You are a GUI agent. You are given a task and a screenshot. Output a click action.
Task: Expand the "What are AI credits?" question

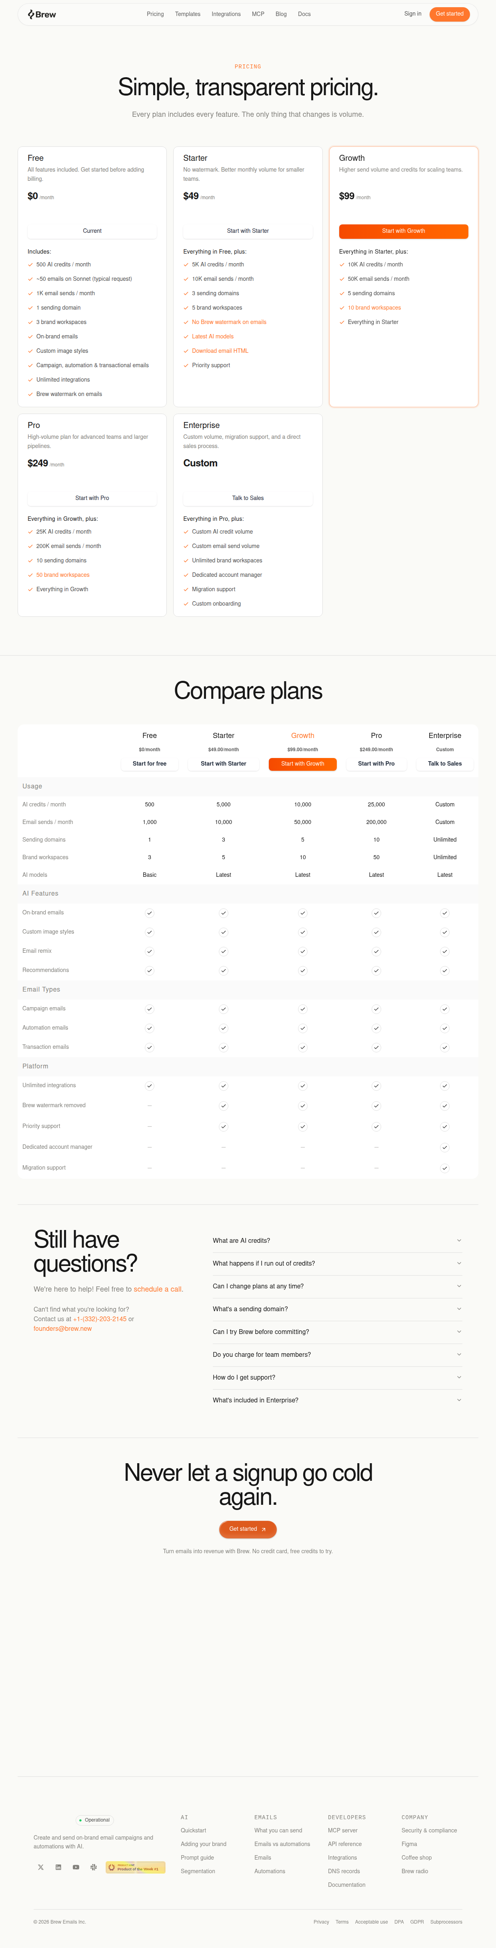pos(337,1240)
